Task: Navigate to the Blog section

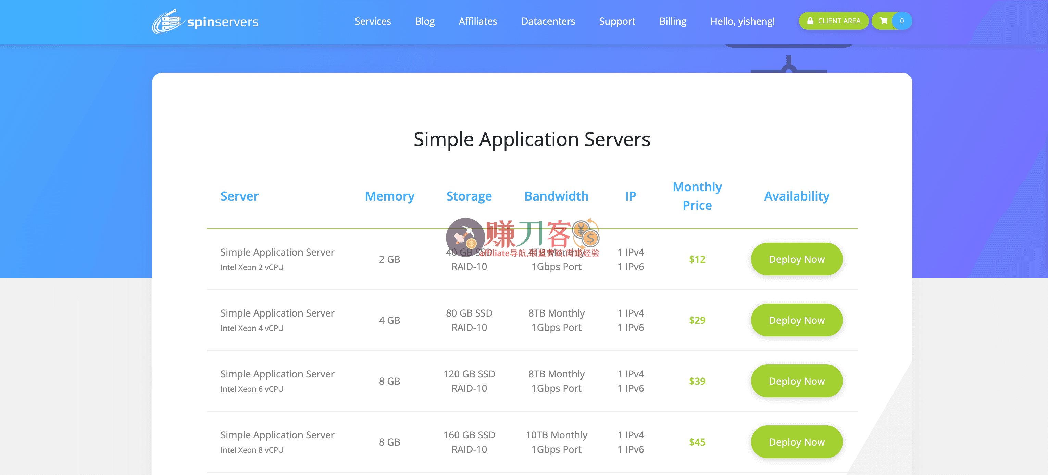Action: tap(425, 21)
